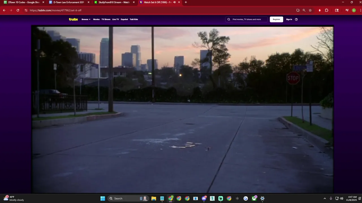This screenshot has height=203, width=362.
Task: Click the magnifier icon in Tubi search
Action: (229, 19)
